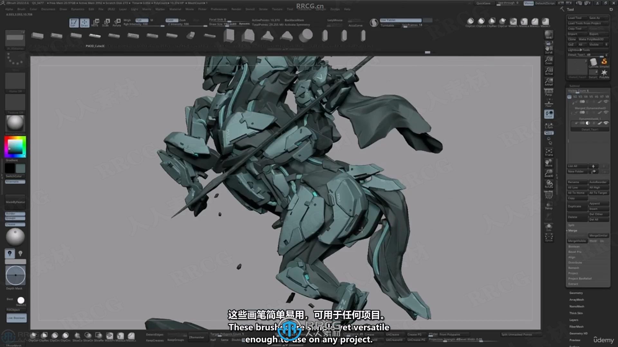This screenshot has width=618, height=347.
Task: Click the Solo mode icon
Action: coord(549,227)
